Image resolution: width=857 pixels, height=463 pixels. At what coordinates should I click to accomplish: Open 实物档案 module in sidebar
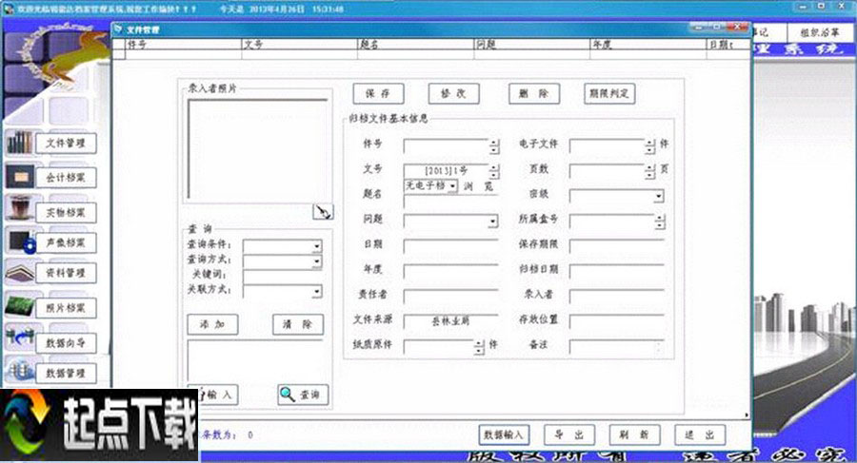click(x=66, y=212)
